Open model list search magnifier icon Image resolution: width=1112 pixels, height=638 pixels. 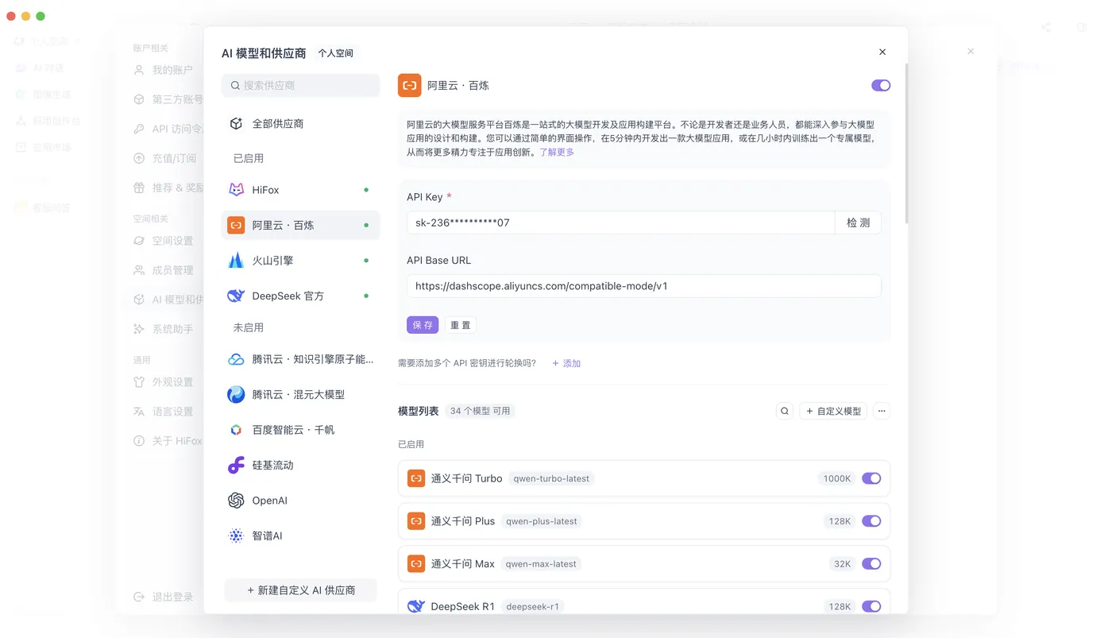coord(785,411)
